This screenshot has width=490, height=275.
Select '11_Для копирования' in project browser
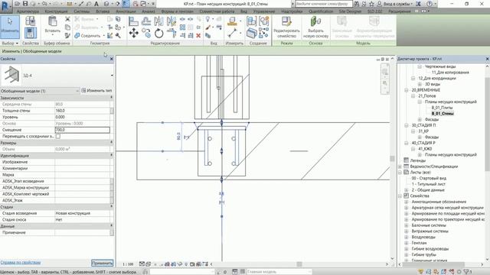(450, 73)
